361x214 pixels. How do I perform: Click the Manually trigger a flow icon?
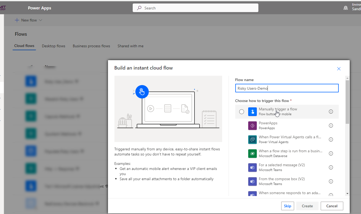coord(252,112)
